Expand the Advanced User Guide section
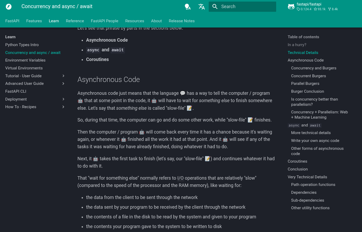The image size is (362, 232). 63,84
